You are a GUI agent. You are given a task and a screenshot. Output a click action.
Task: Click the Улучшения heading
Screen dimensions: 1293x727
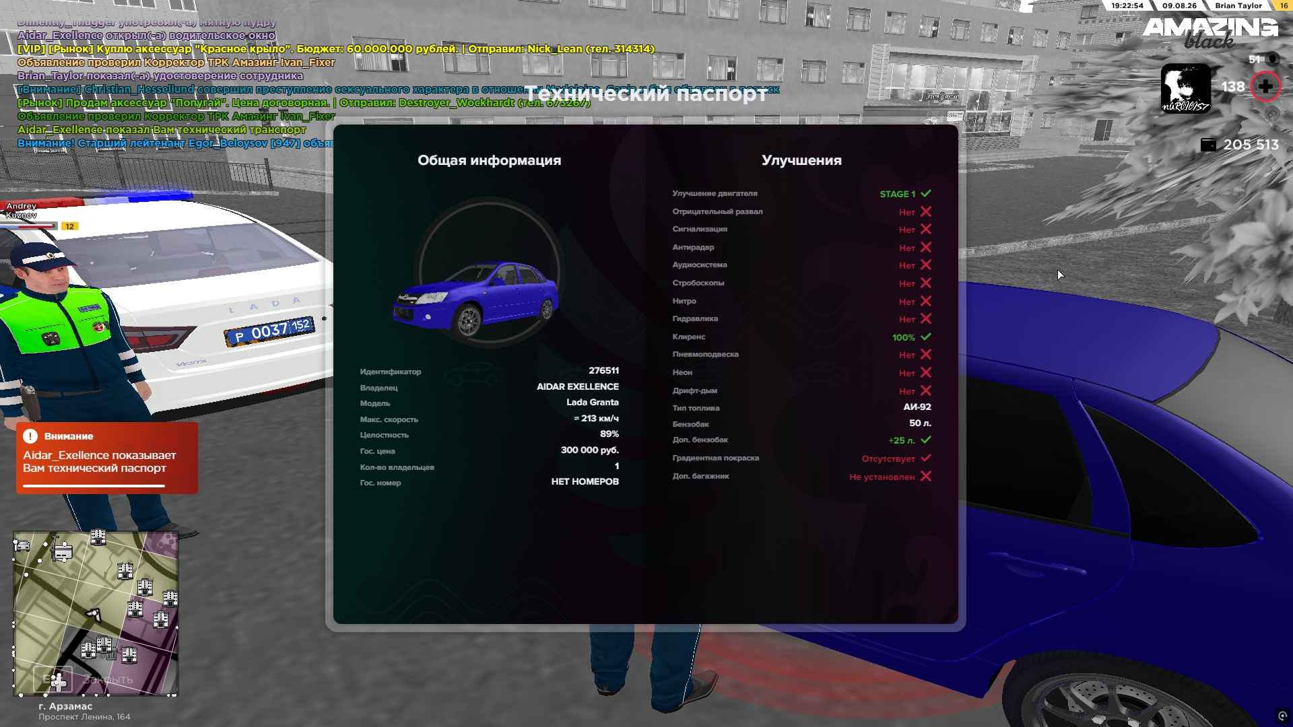(801, 160)
